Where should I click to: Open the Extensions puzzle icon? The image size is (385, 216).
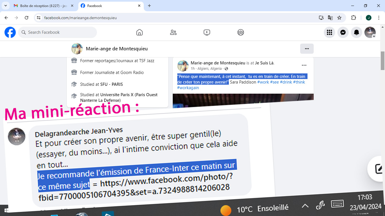click(x=353, y=18)
